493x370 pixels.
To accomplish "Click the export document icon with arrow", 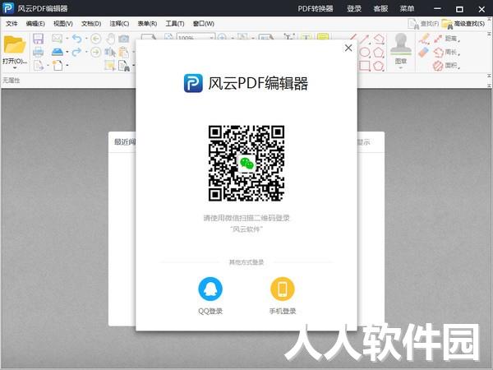I will pyautogui.click(x=39, y=66).
